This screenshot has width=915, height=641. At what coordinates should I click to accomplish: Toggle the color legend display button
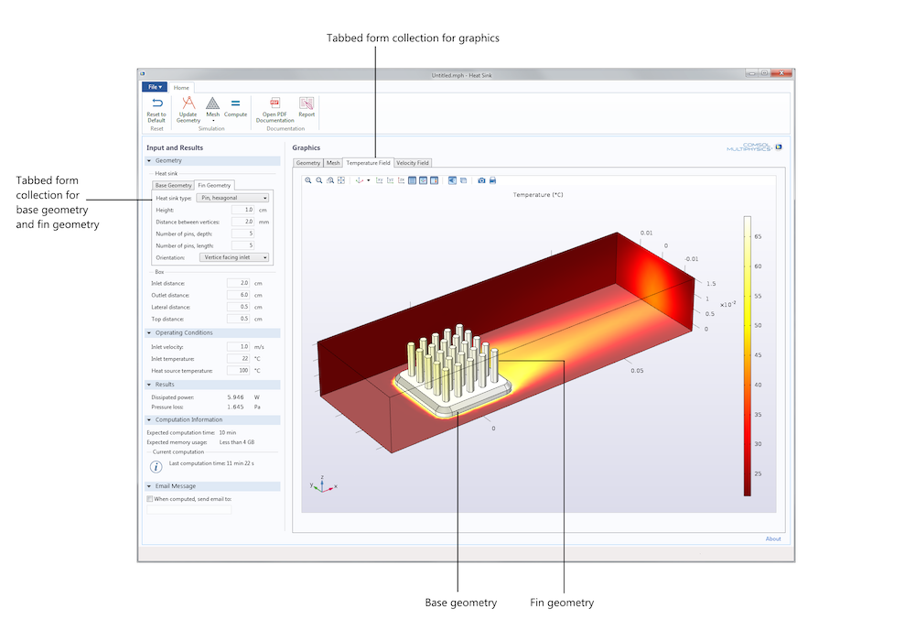pyautogui.click(x=434, y=180)
